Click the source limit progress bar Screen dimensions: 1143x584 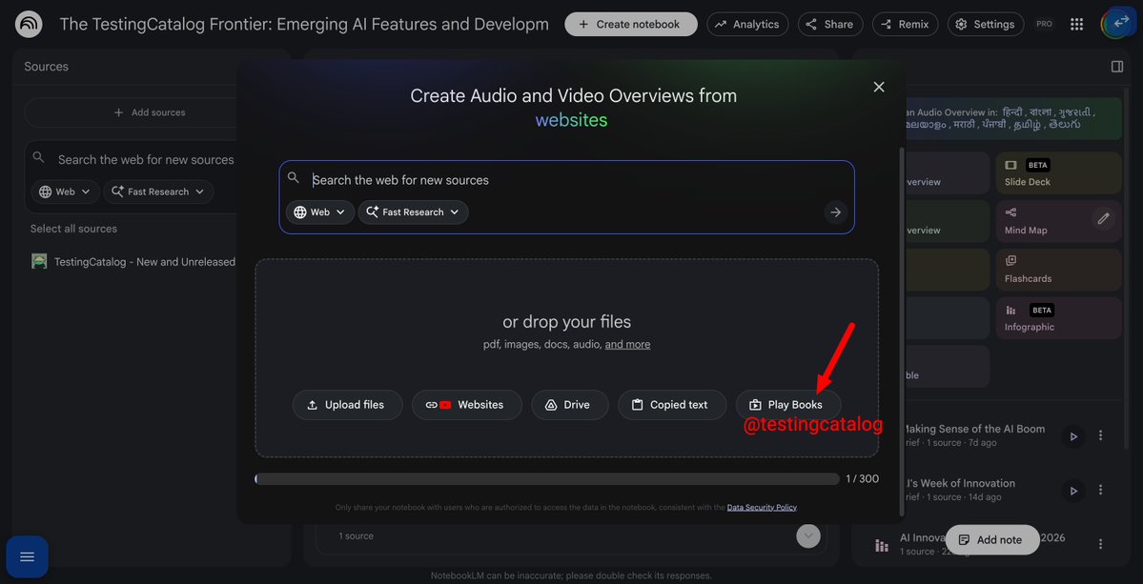[x=547, y=478]
